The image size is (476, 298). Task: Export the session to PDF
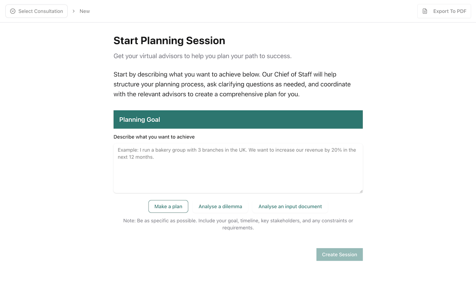(444, 11)
